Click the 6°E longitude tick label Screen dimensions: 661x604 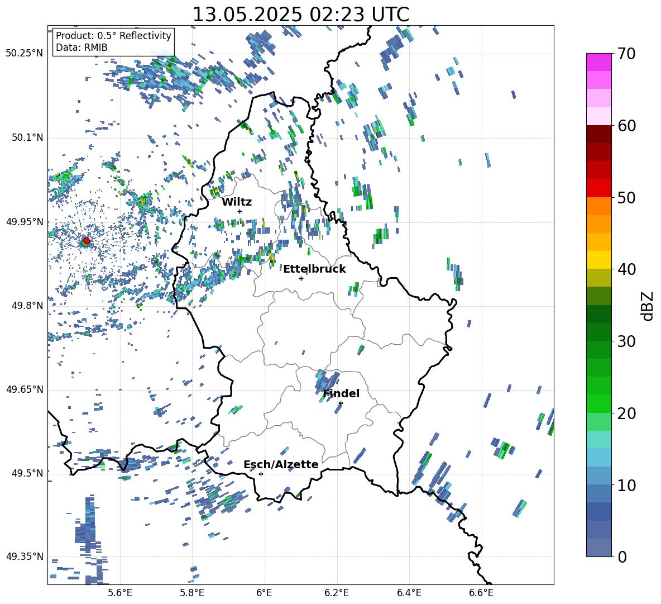point(264,593)
